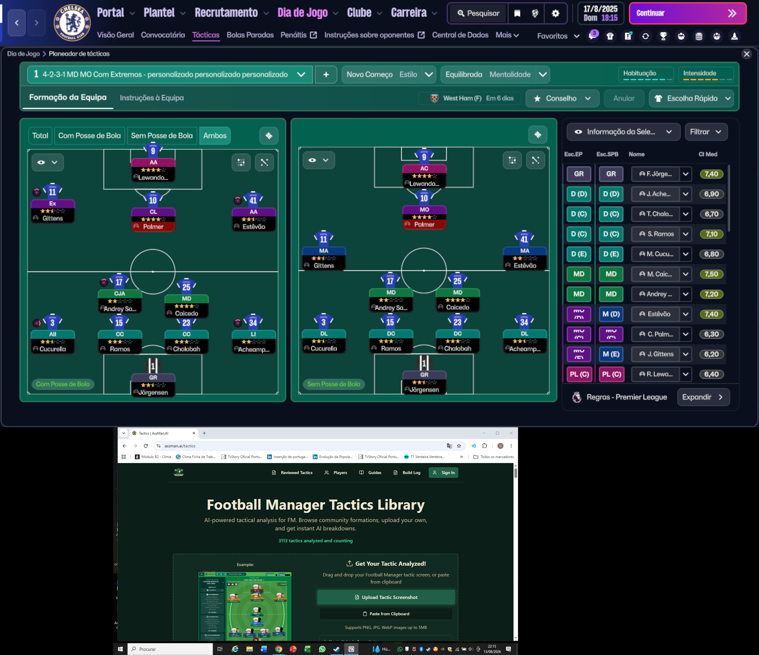Open the dropdown arrow next to Estêvão in the list
This screenshot has height=655, width=759.
pos(685,314)
